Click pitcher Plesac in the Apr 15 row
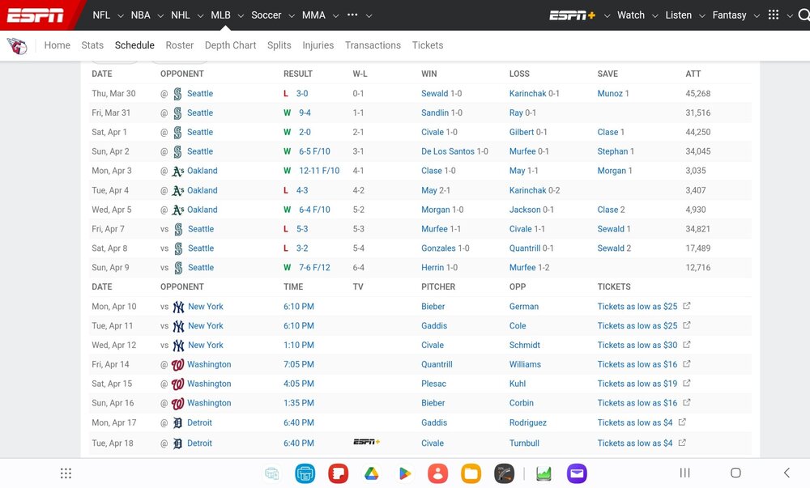The image size is (810, 488). (433, 384)
